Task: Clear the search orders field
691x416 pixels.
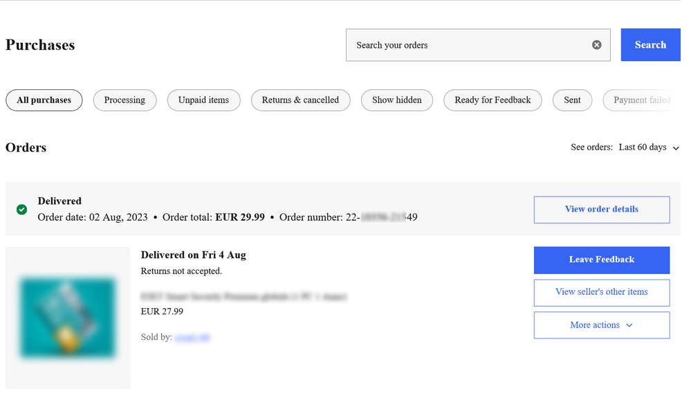Action: (596, 45)
